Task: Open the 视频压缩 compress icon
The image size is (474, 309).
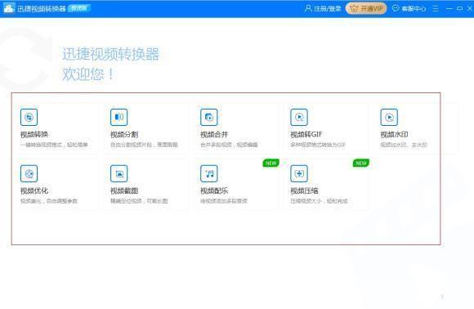Action: (299, 173)
